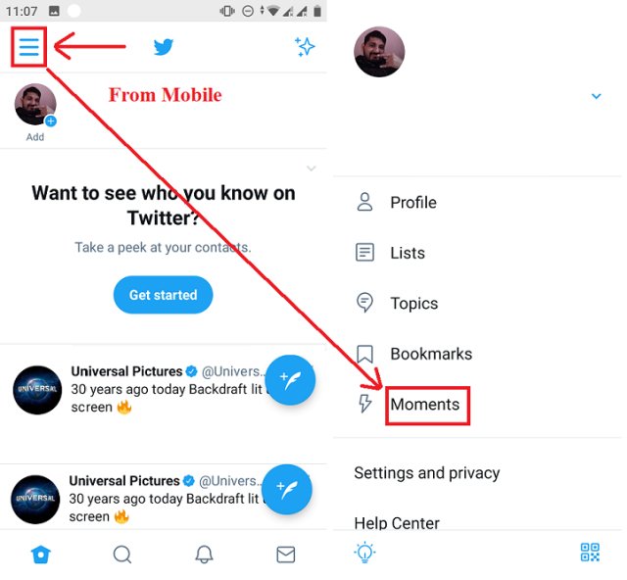This screenshot has width=627, height=580.
Task: Tap the Add story profile thumbnail
Action: coord(35,107)
